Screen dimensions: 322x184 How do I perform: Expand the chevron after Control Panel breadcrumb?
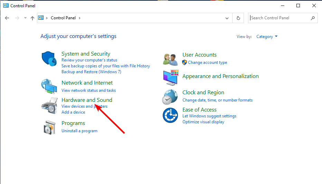[x=79, y=18]
